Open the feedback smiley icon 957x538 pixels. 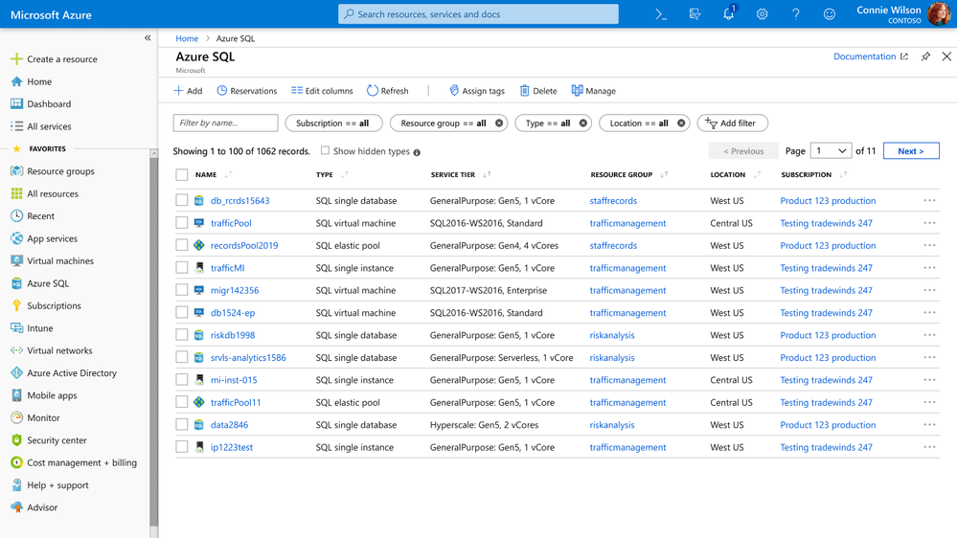click(x=829, y=14)
